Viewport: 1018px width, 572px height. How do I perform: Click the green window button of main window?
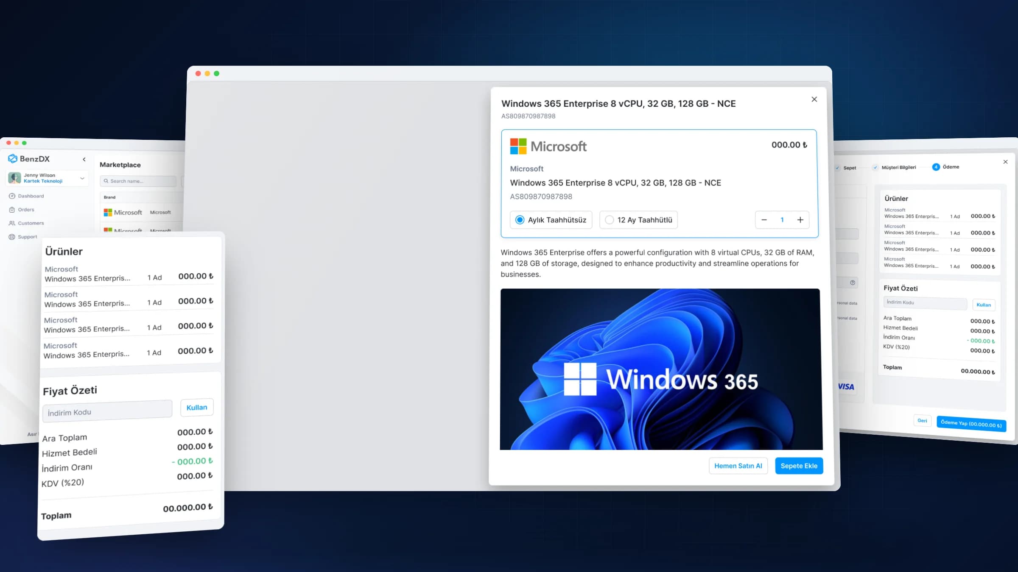click(216, 73)
